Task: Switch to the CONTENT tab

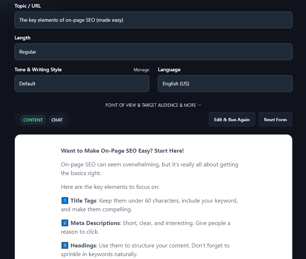Action: point(33,120)
